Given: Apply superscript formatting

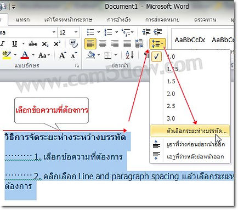Looking at the screenshot, I should (x=57, y=44).
